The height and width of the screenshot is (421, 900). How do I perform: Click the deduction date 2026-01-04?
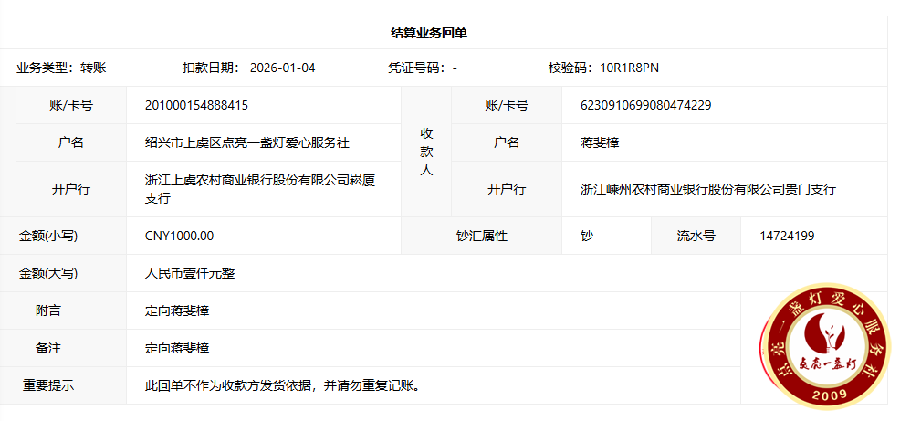pyautogui.click(x=282, y=68)
